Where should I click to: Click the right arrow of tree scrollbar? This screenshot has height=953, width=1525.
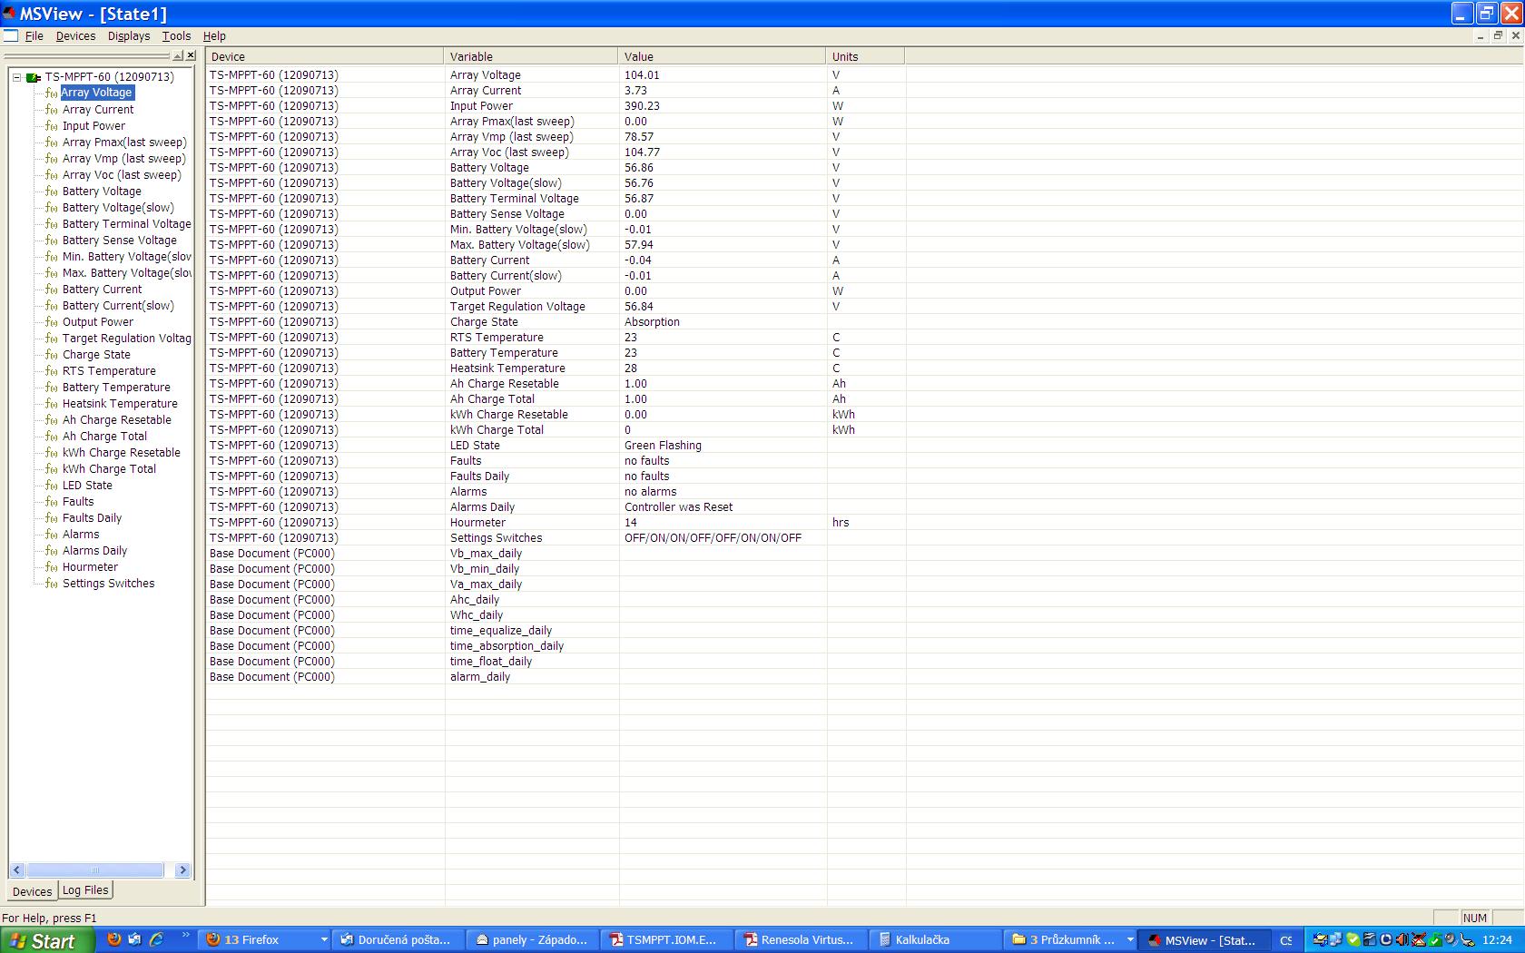click(182, 870)
